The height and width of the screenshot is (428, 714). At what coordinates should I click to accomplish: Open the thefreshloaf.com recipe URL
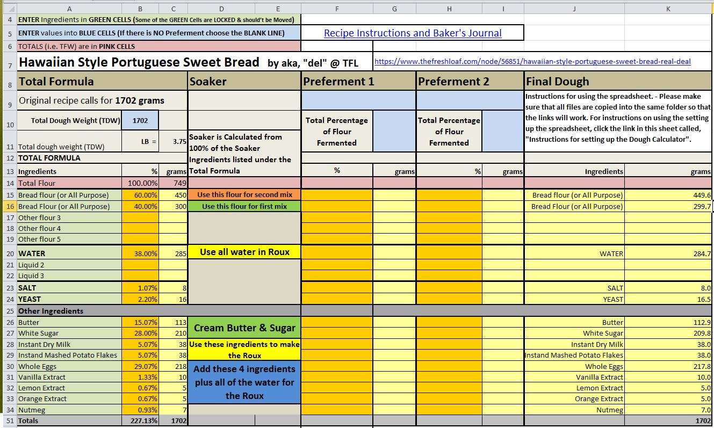coord(532,62)
